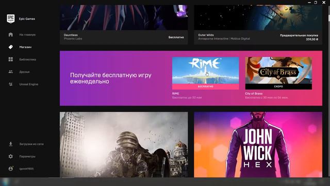330x186 pixels.
Task: Open the Metro Exodus gas mask game card
Action: tap(124, 145)
